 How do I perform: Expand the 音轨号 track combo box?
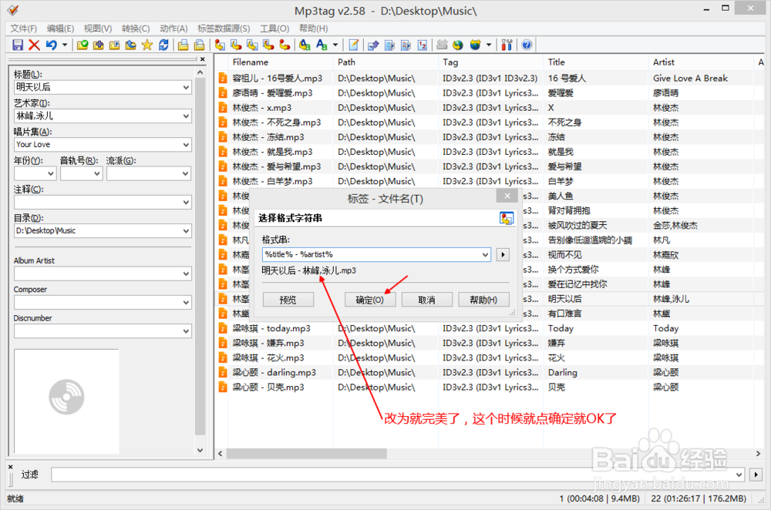(x=97, y=173)
